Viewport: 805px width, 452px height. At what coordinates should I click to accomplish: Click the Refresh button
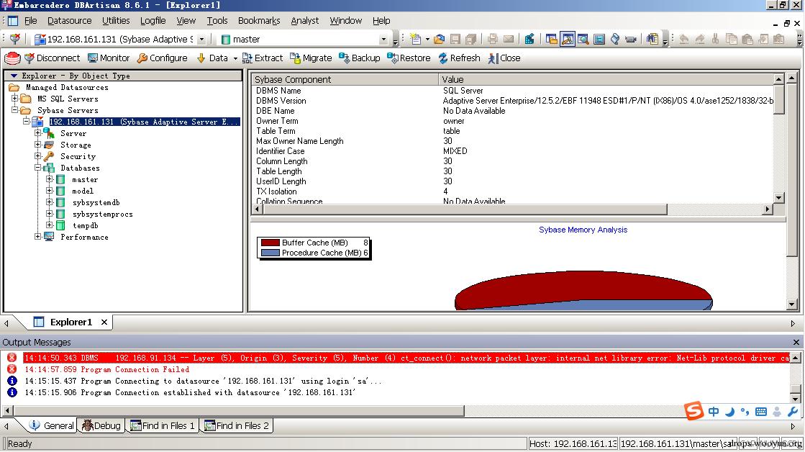tap(459, 58)
